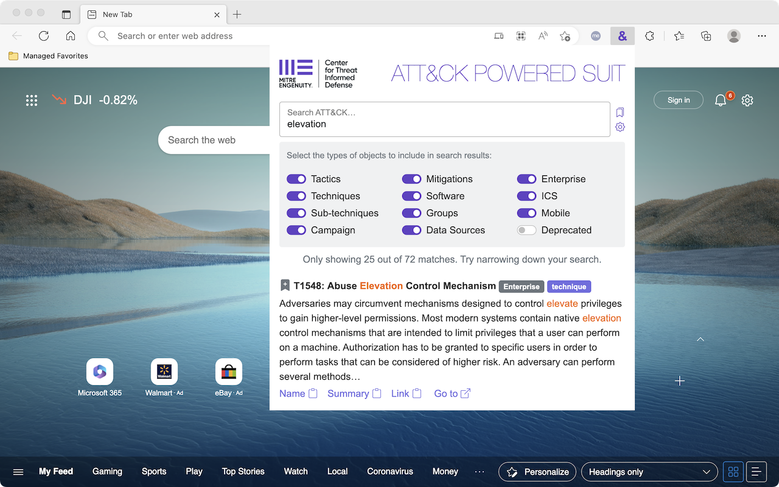
Task: Reload the page with the refresh icon
Action: pos(44,36)
